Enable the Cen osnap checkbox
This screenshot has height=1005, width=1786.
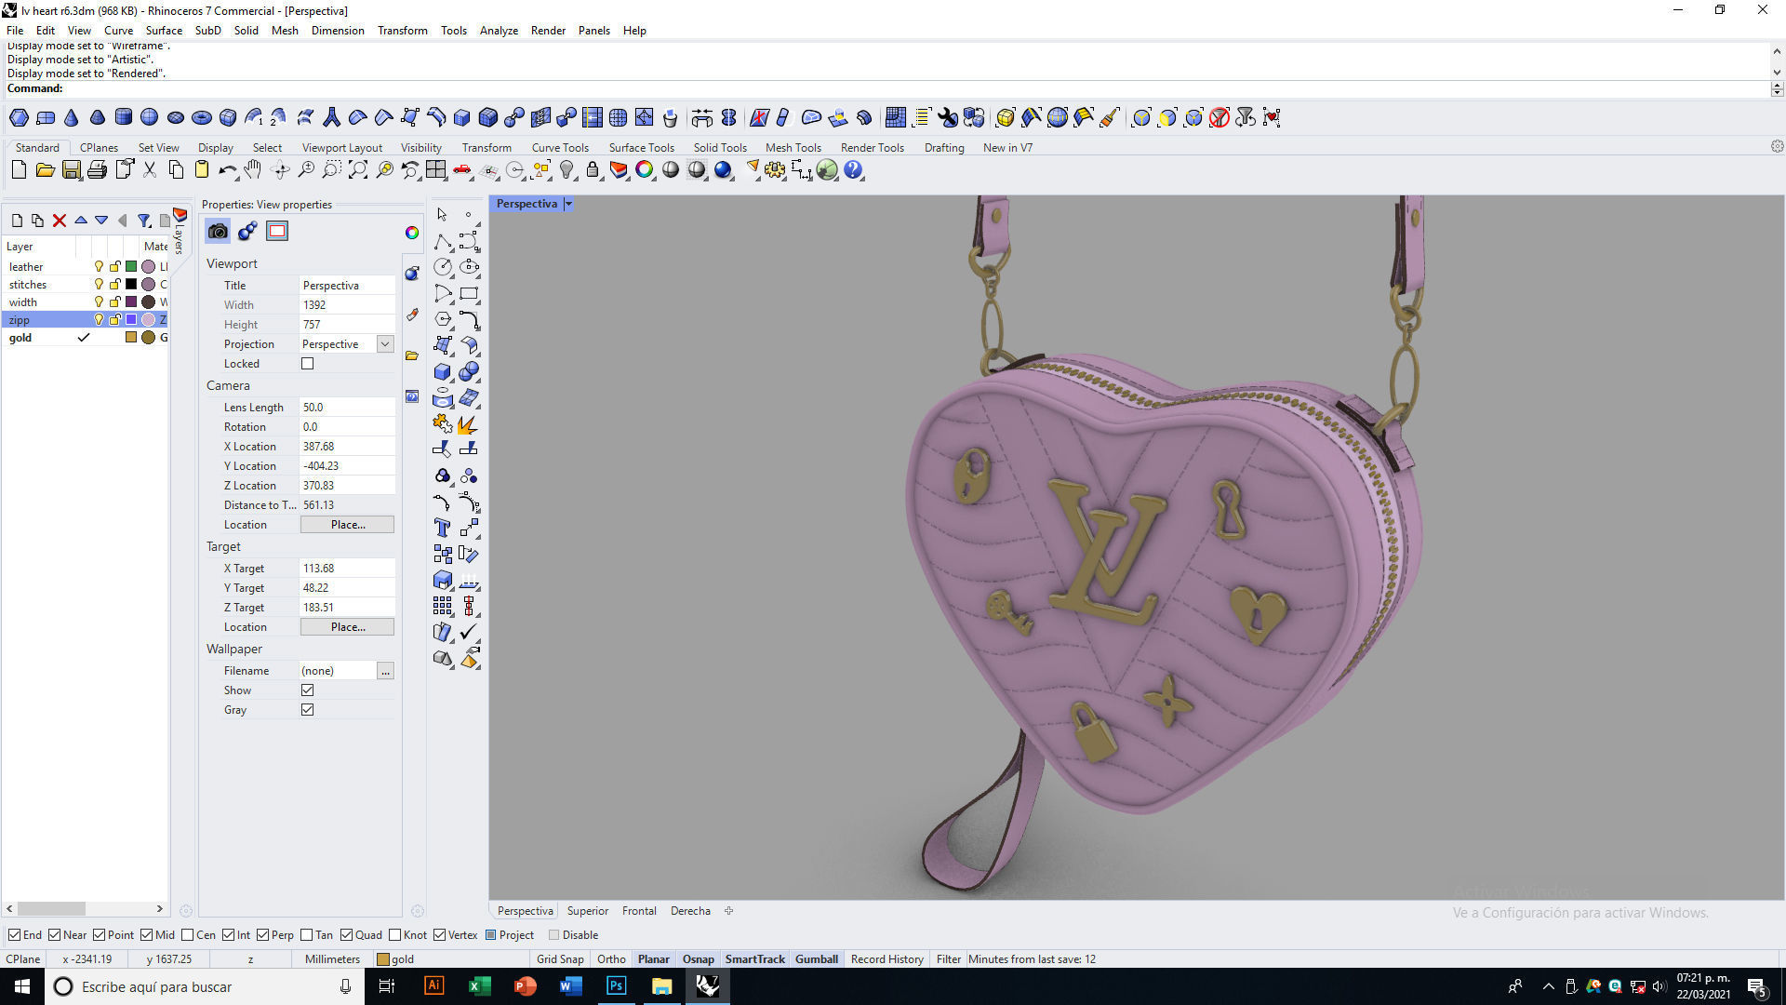[x=187, y=935]
